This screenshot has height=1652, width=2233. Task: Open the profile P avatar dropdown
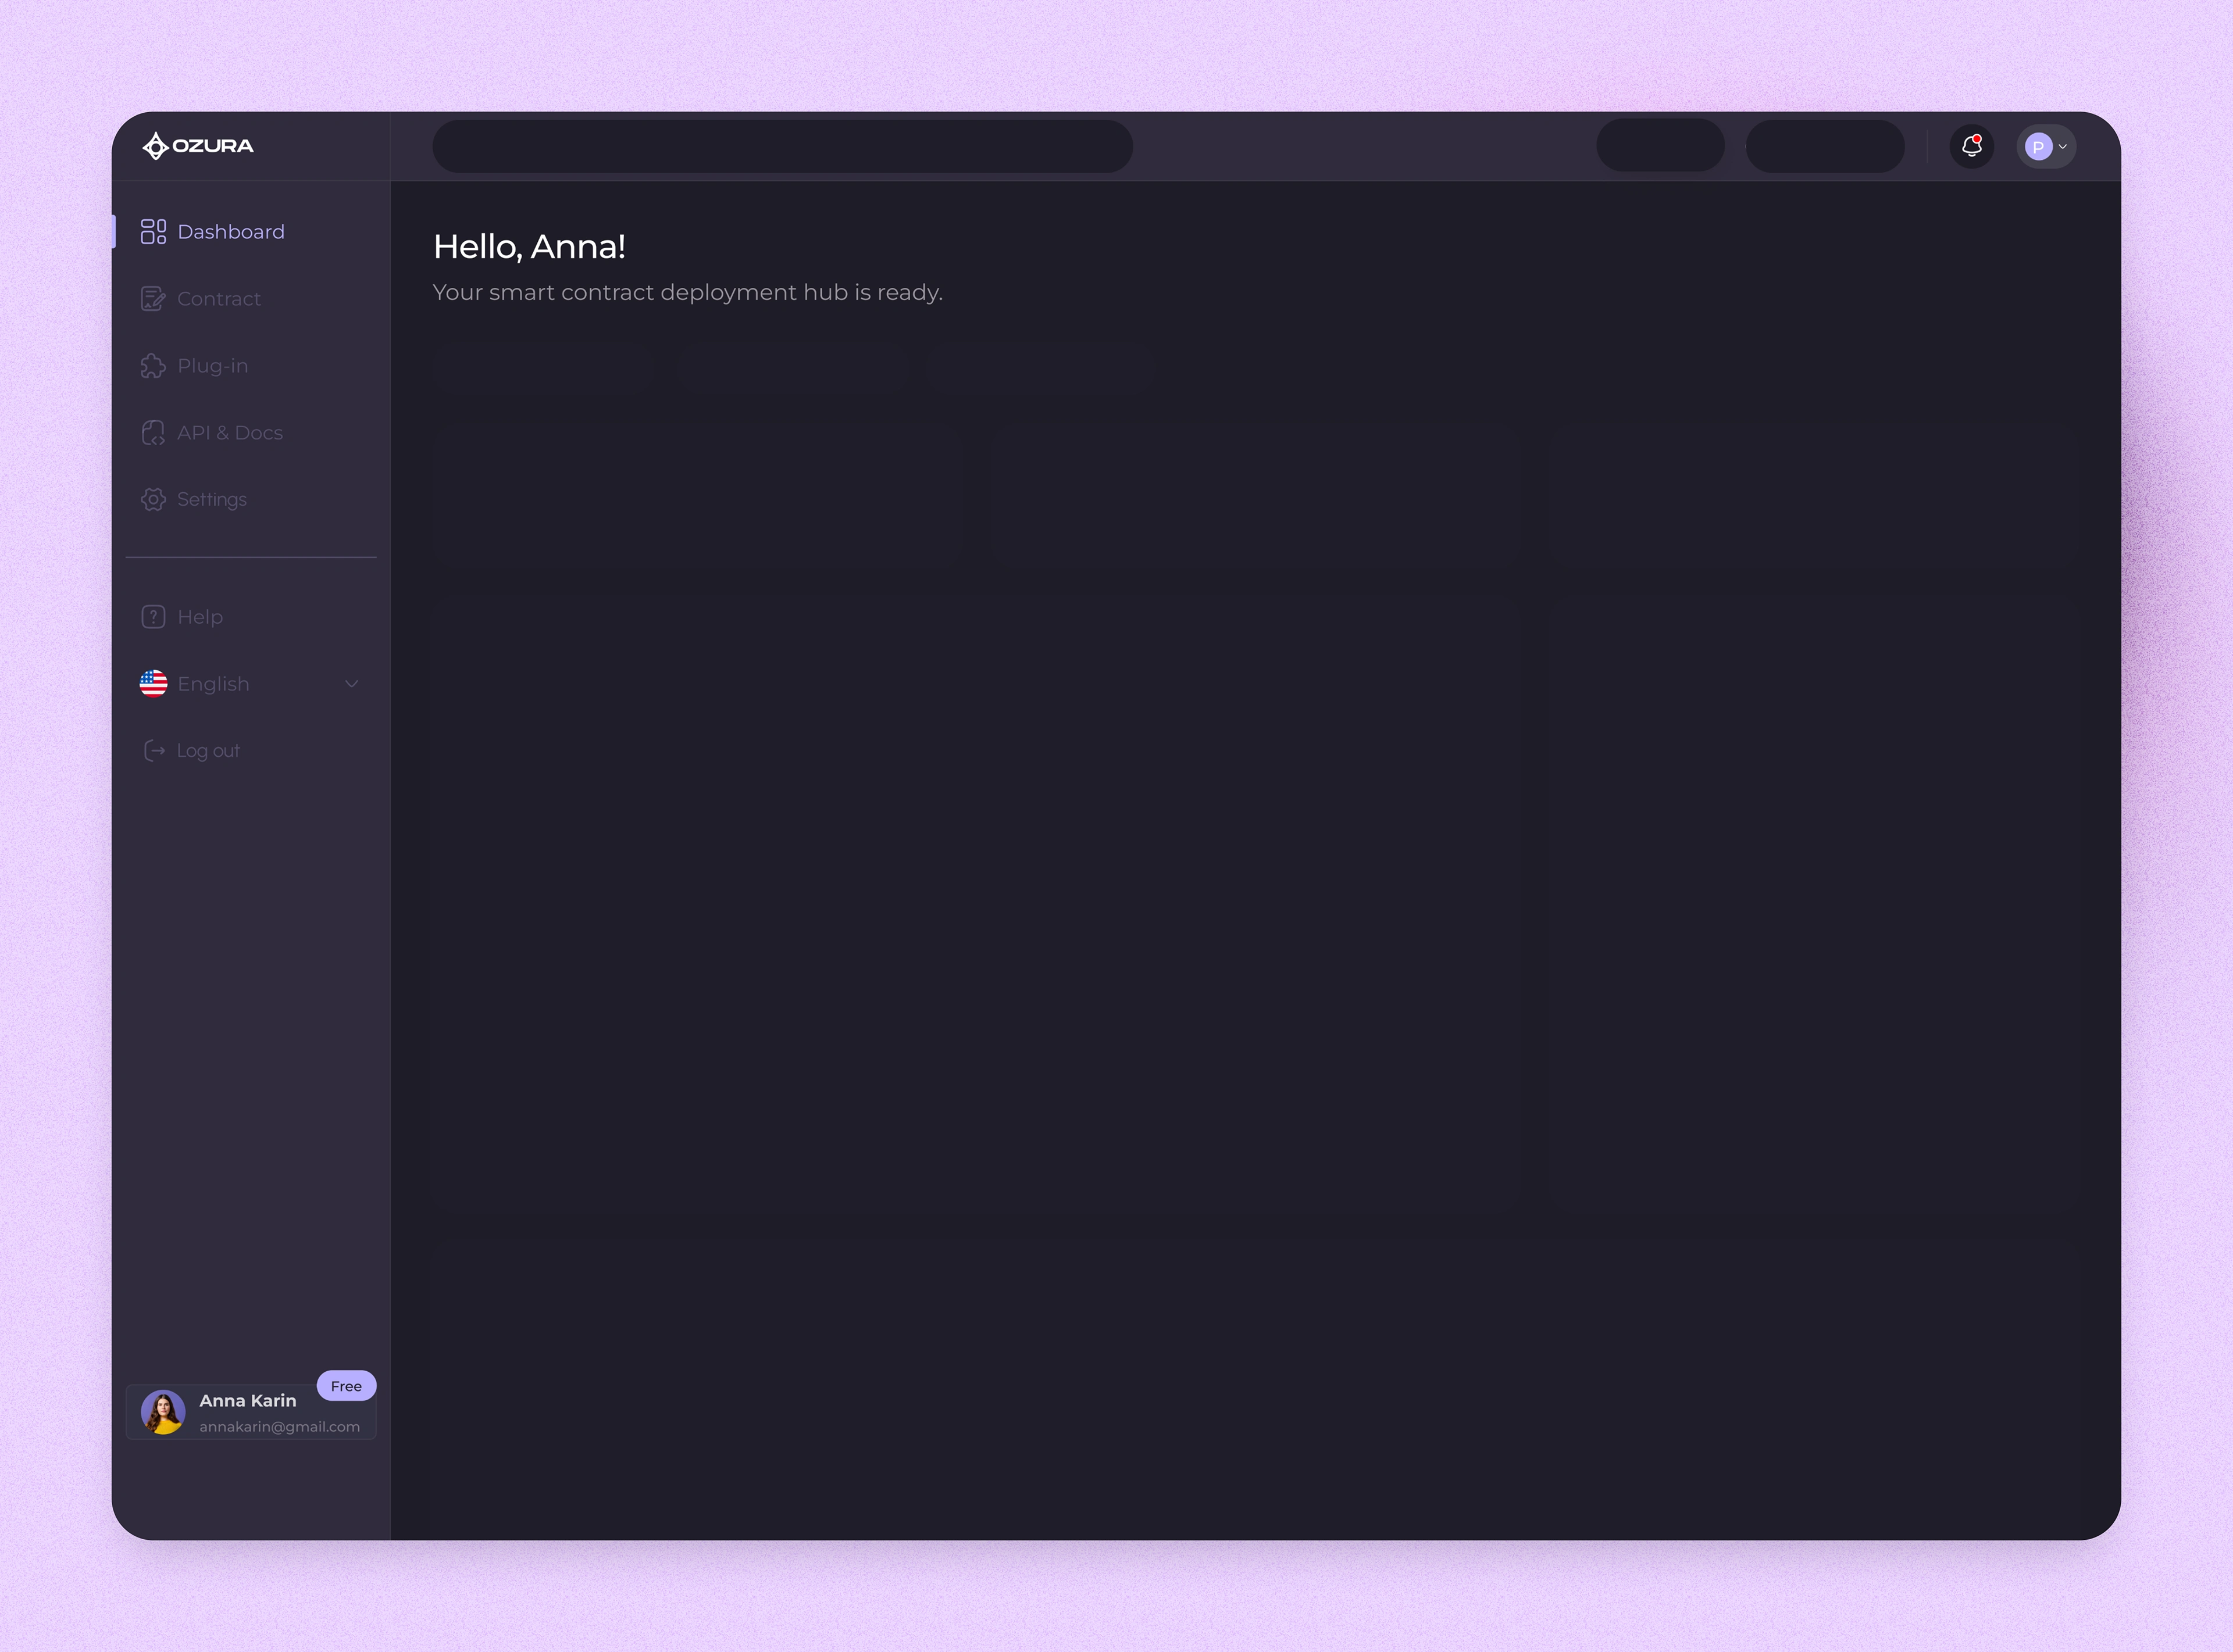point(2046,147)
